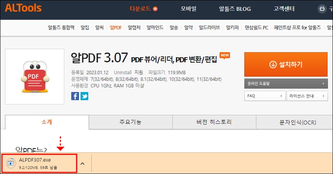
Task: Open the shopping basket icon in header
Action: point(322,9)
